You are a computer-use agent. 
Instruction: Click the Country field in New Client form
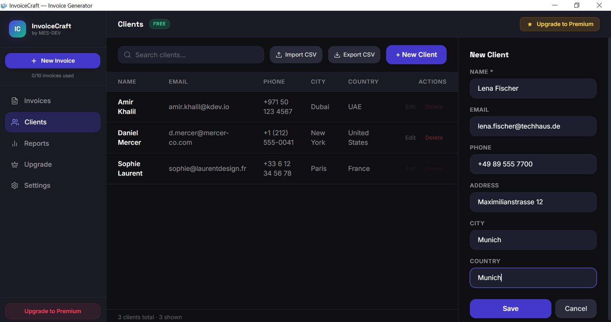(x=533, y=278)
